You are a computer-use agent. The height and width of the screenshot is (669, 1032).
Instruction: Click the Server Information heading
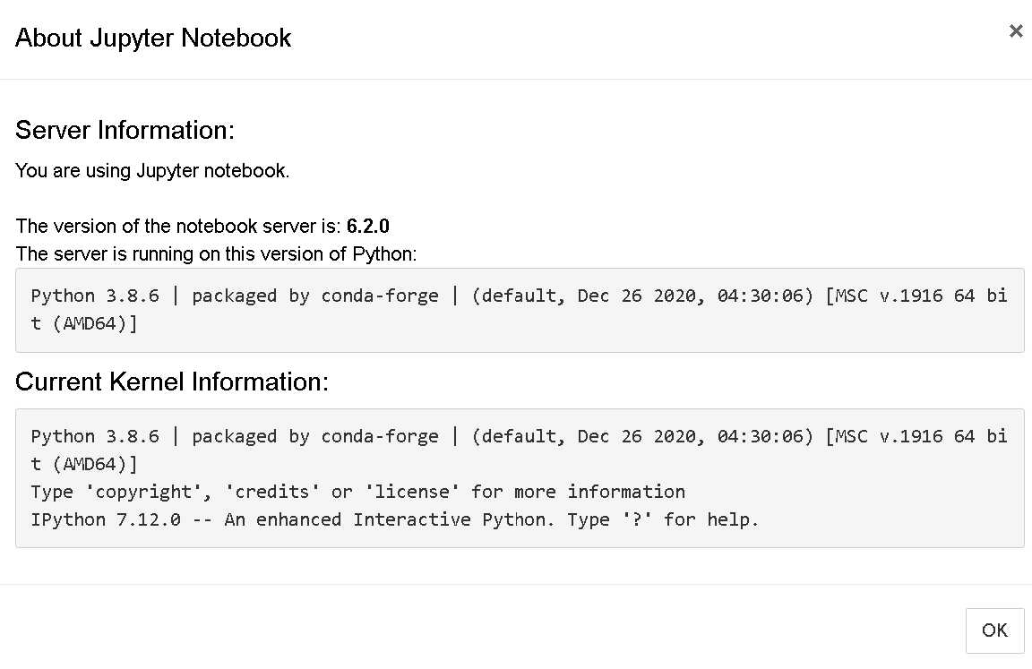click(125, 130)
